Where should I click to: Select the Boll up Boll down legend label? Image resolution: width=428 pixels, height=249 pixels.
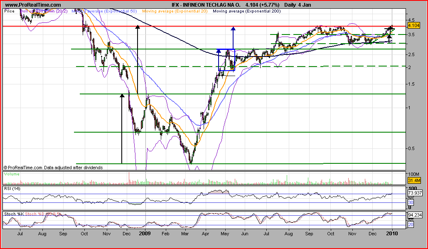(44, 11)
